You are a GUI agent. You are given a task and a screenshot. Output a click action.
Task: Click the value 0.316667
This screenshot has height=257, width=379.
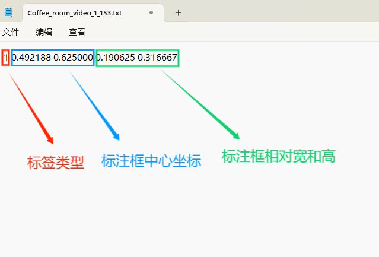157,58
